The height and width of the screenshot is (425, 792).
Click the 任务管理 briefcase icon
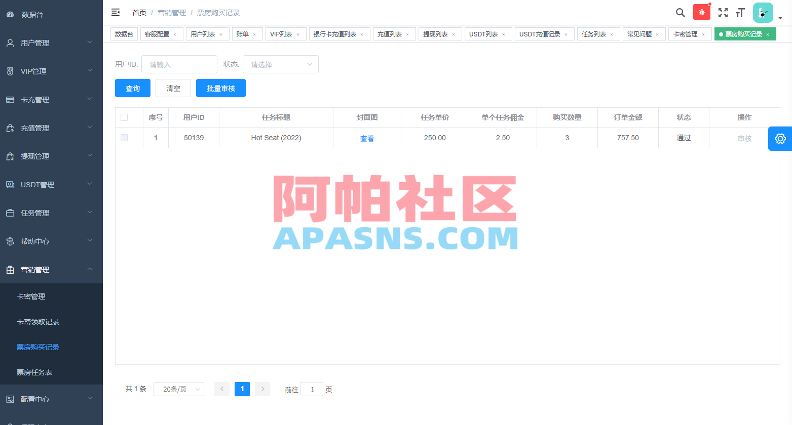point(10,213)
